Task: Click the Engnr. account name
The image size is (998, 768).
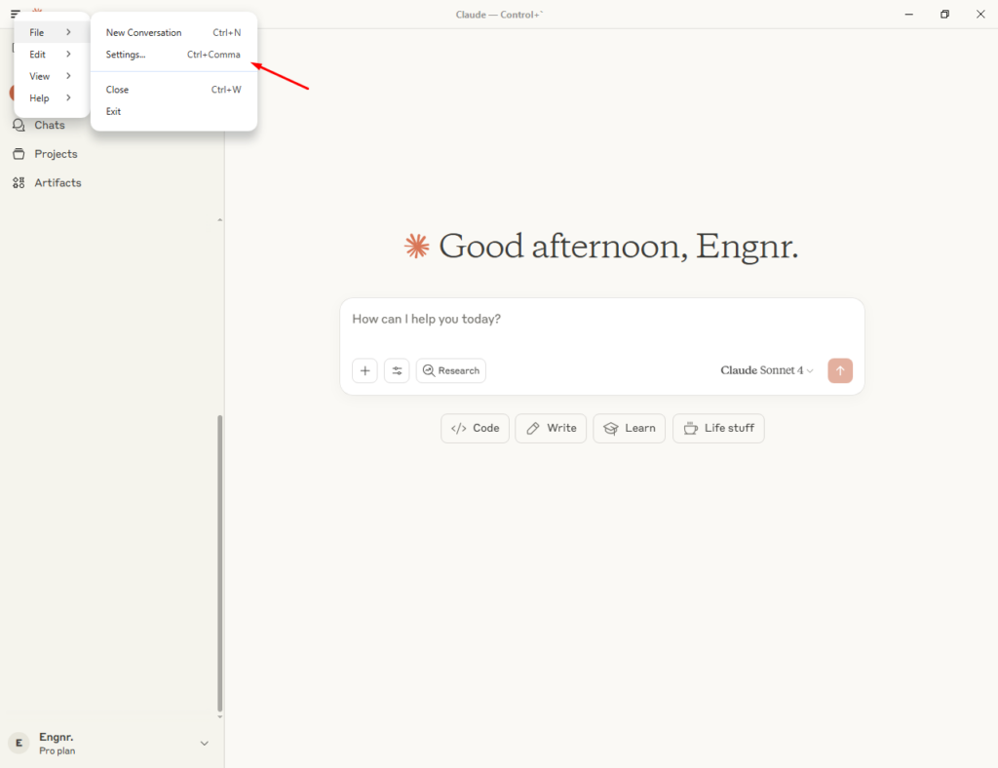Action: (x=56, y=737)
